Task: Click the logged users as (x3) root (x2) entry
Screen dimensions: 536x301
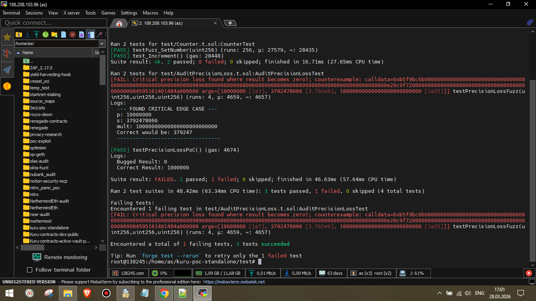Action: point(371,273)
